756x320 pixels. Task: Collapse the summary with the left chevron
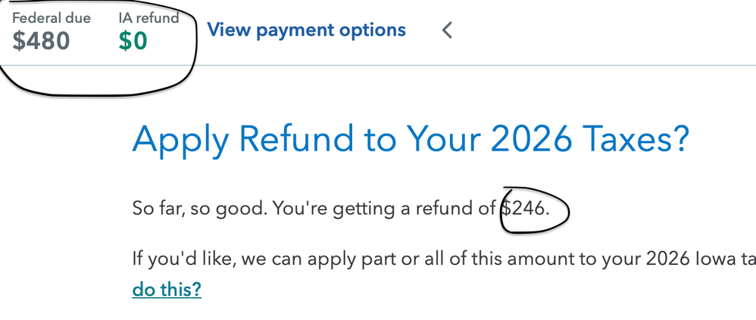(x=447, y=30)
